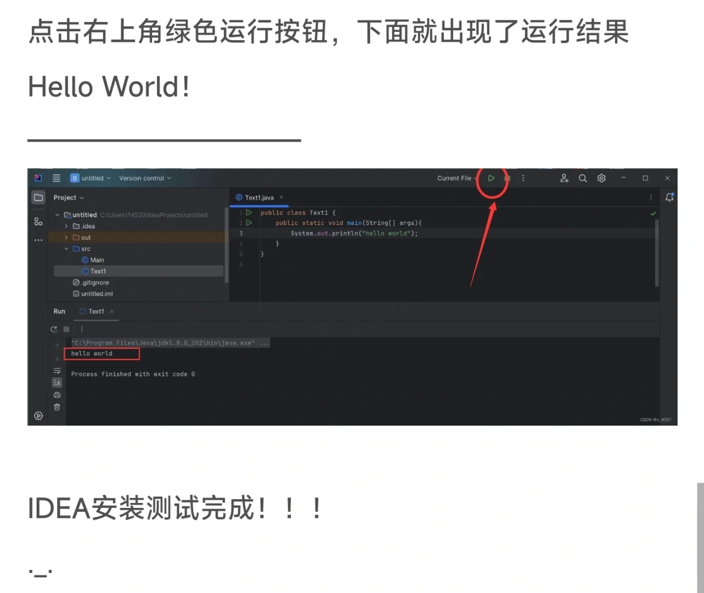
Task: Open the hamburger main menu
Action: tap(57, 178)
